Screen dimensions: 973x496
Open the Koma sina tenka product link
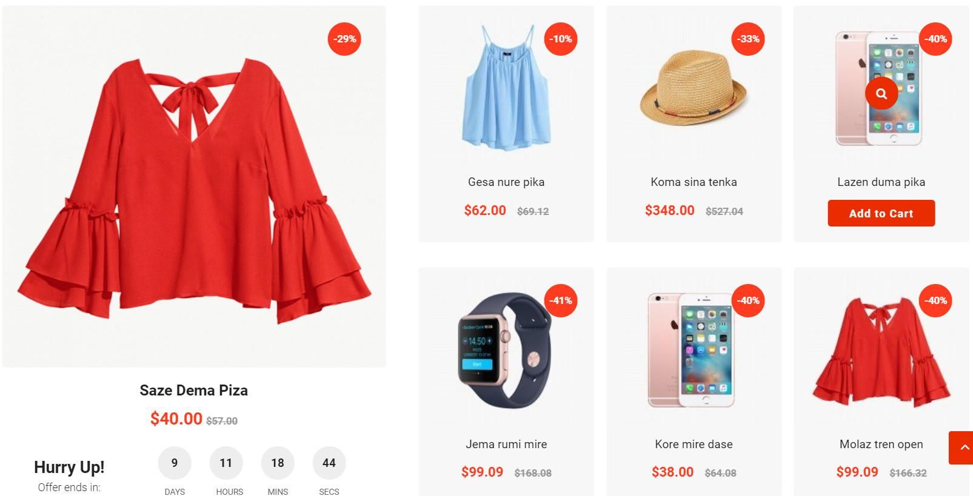694,182
